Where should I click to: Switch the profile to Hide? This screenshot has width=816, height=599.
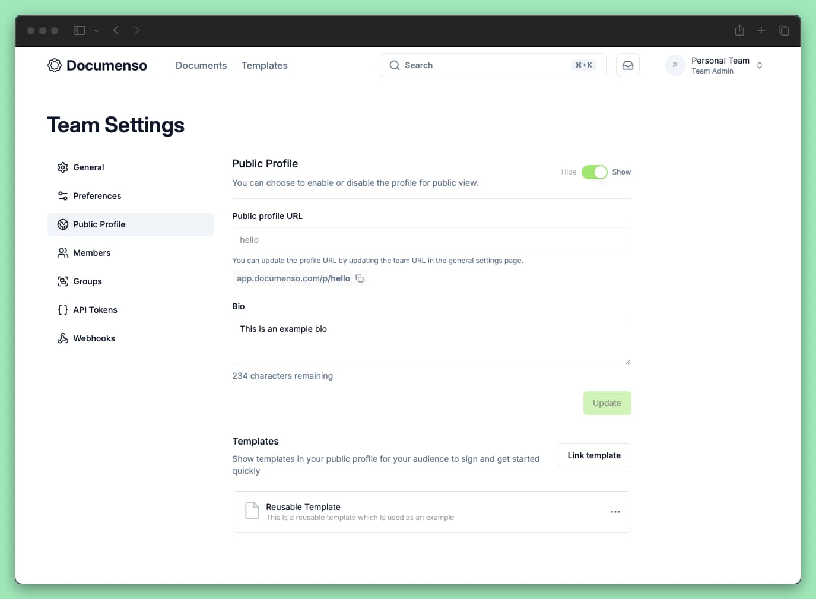569,172
